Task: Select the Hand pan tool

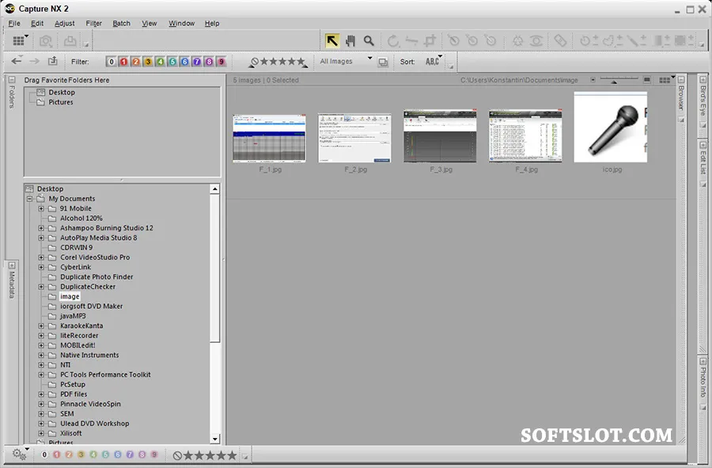Action: pos(350,41)
